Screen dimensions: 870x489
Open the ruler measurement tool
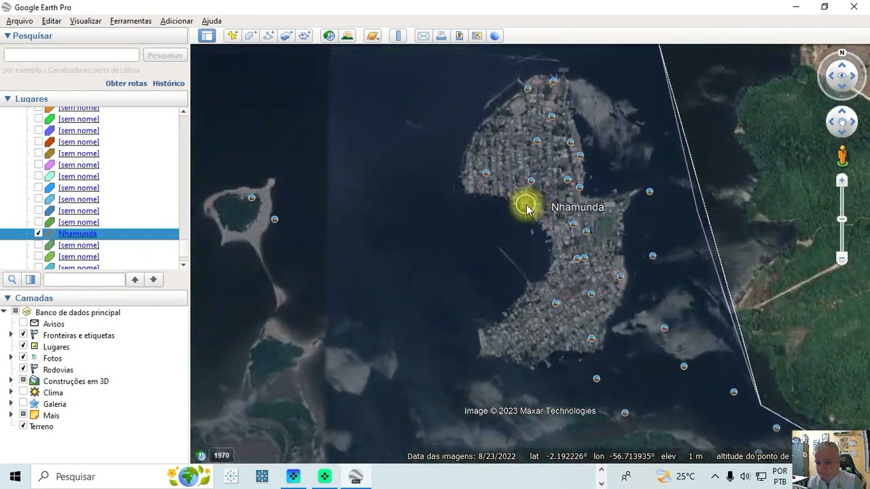[x=398, y=36]
